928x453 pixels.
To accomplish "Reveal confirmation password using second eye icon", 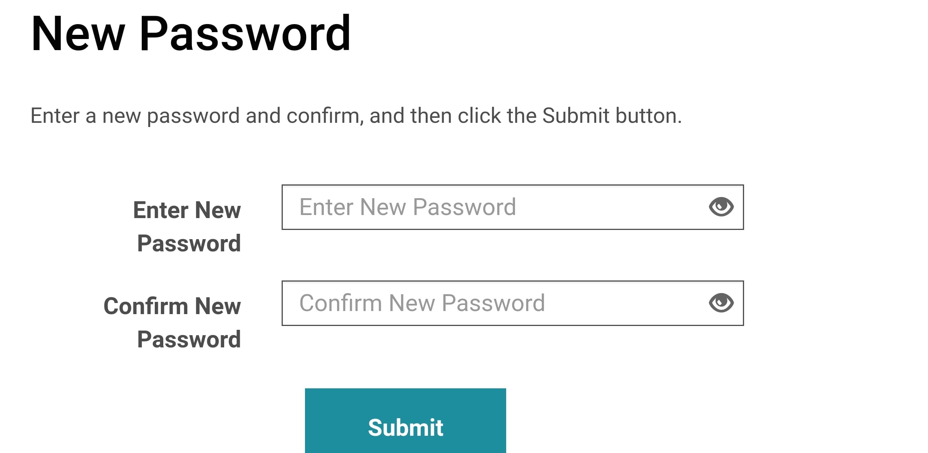I will [721, 303].
